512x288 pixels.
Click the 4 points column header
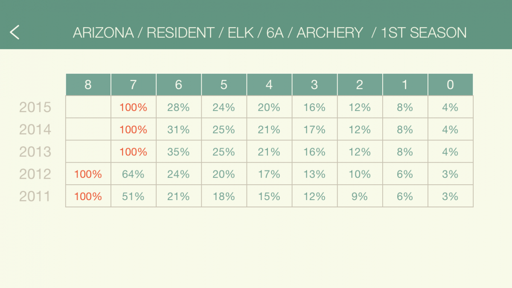point(269,84)
